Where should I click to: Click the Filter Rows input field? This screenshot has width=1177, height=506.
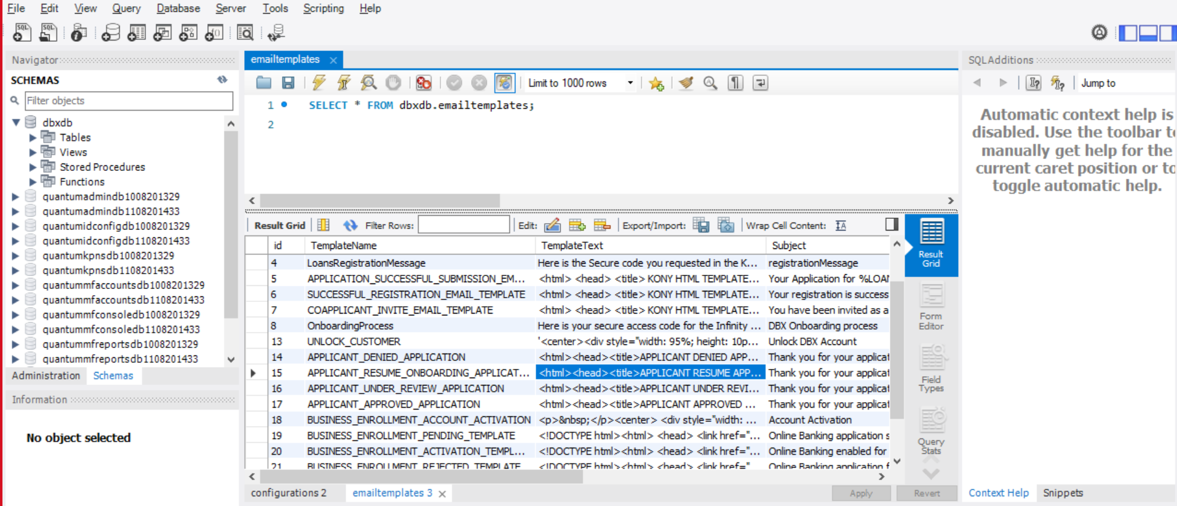(x=464, y=226)
